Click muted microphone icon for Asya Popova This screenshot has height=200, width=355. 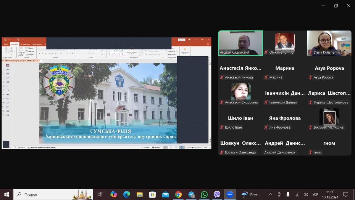click(310, 77)
